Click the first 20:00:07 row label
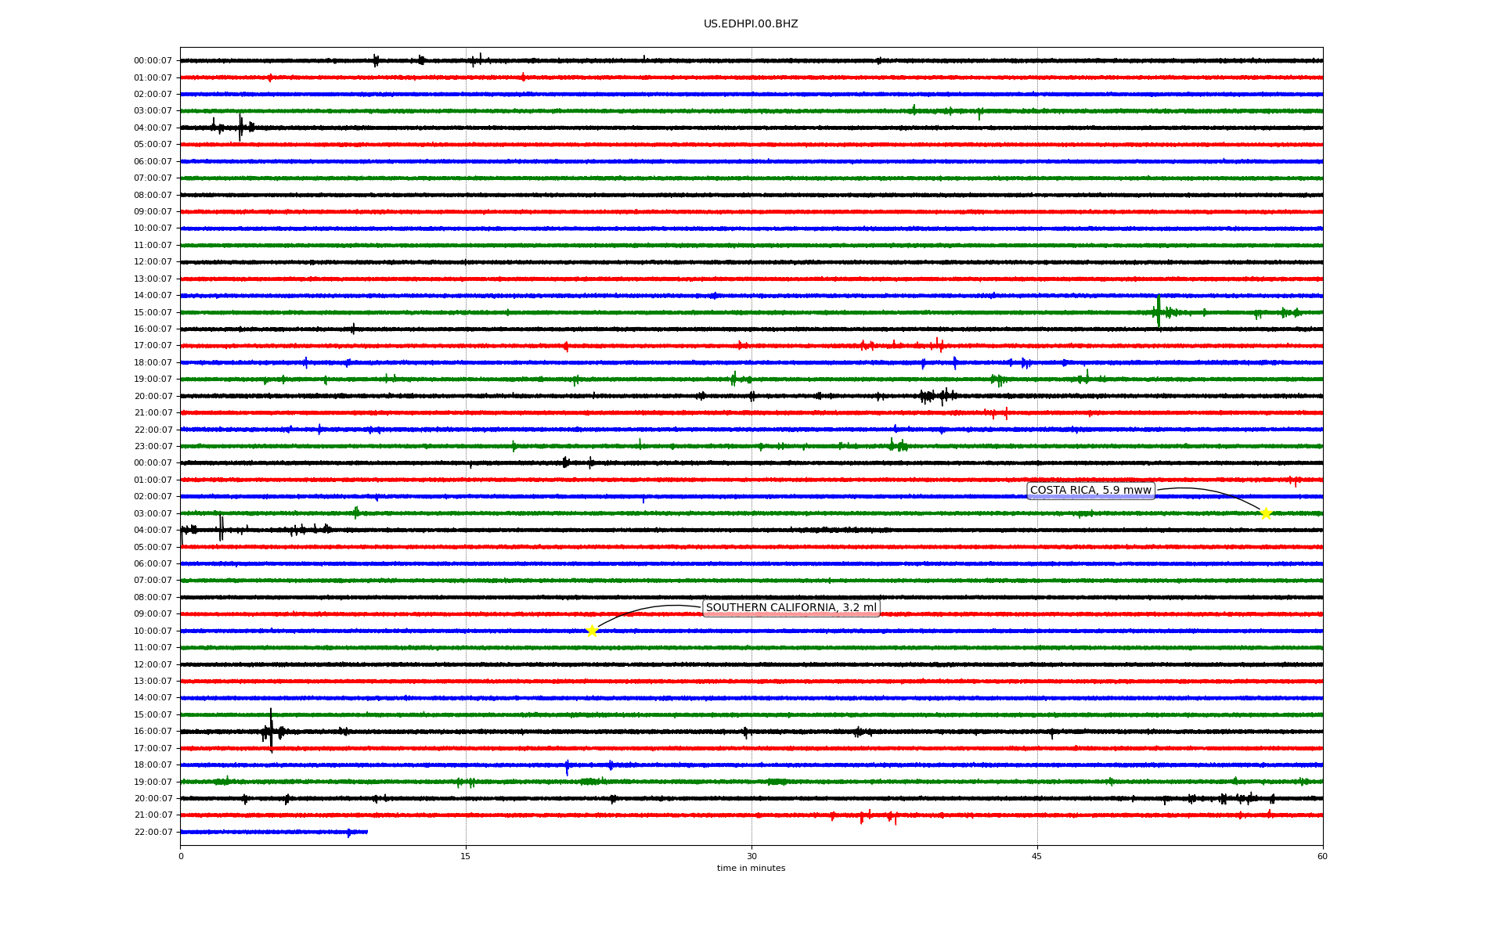Image resolution: width=1503 pixels, height=939 pixels. 153,397
